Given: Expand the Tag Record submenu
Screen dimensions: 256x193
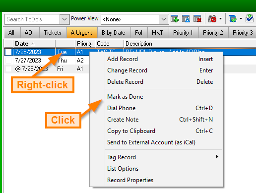Looking at the screenshot, I should (156, 157).
